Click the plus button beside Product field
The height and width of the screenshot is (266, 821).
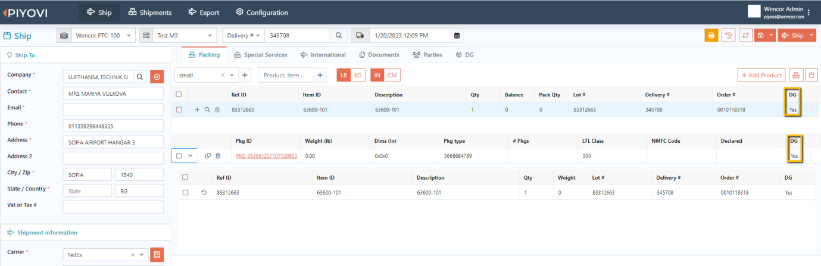pos(320,76)
